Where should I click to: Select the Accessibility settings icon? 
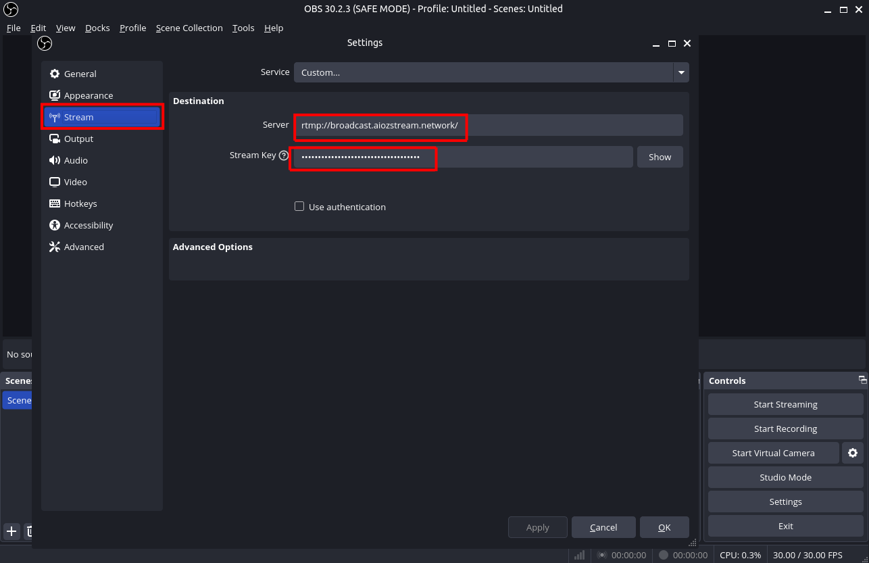tap(55, 225)
